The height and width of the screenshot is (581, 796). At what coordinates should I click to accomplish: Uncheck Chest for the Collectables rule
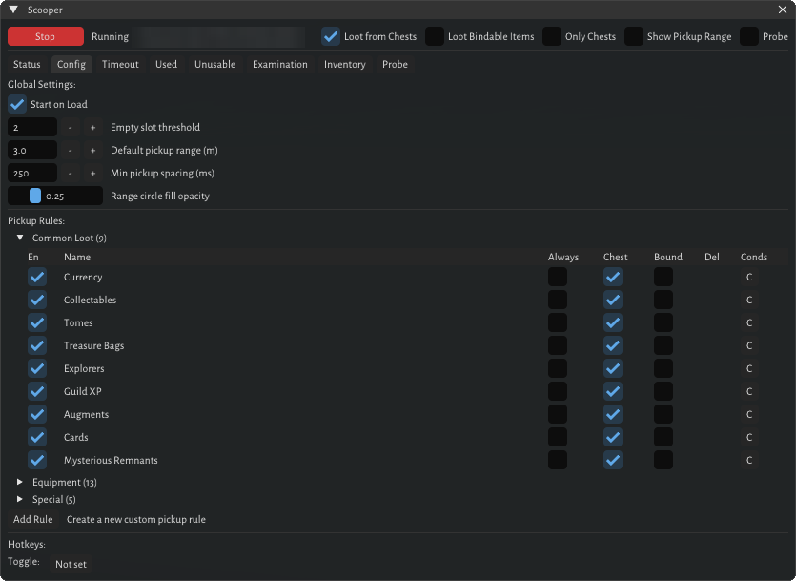[613, 300]
